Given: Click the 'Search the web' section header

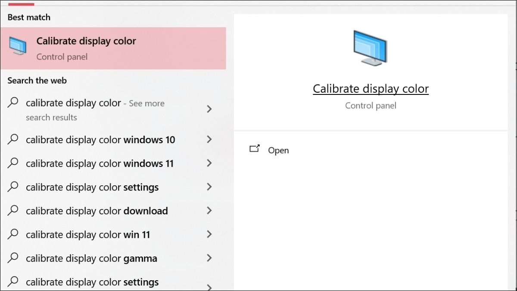Looking at the screenshot, I should (x=37, y=81).
